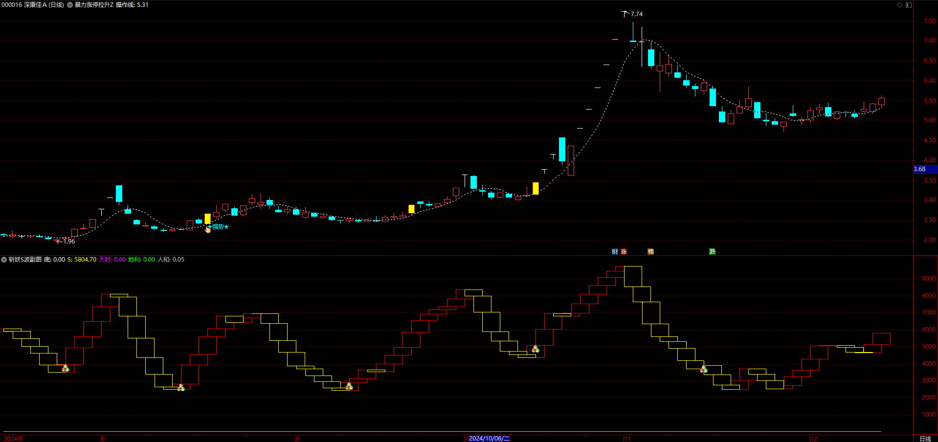Image resolution: width=938 pixels, height=442 pixels.
Task: Click the diamond icon at chart top-right
Action: click(899, 5)
